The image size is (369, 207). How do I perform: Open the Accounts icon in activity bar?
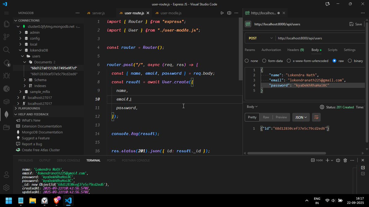point(6,175)
